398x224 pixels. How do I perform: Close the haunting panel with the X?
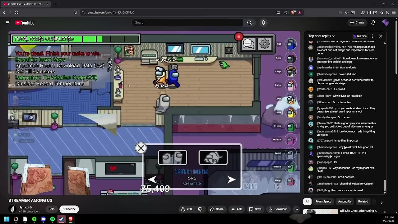[x=141, y=148]
